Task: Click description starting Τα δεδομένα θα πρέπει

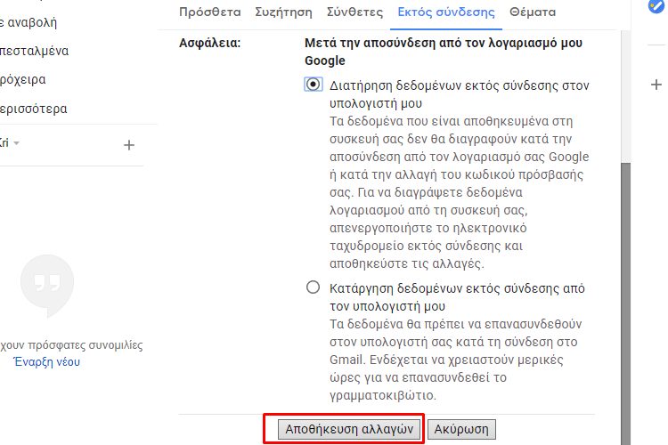Action: (x=456, y=360)
